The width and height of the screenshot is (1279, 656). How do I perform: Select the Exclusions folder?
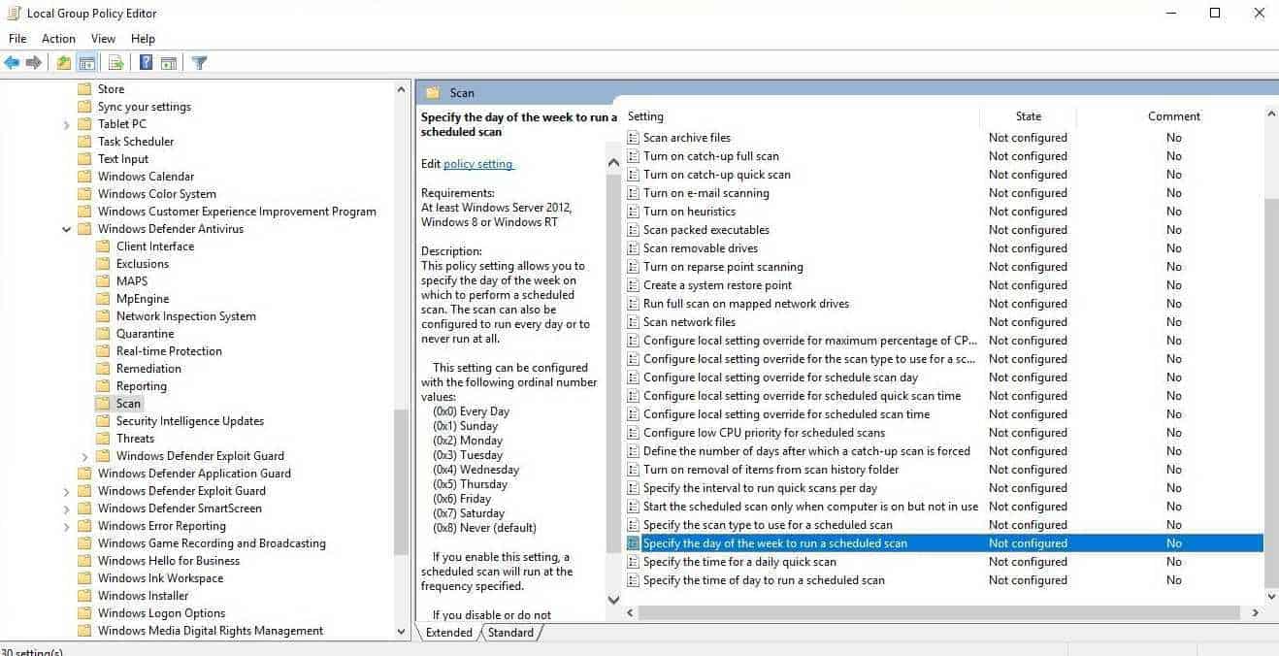pyautogui.click(x=143, y=264)
